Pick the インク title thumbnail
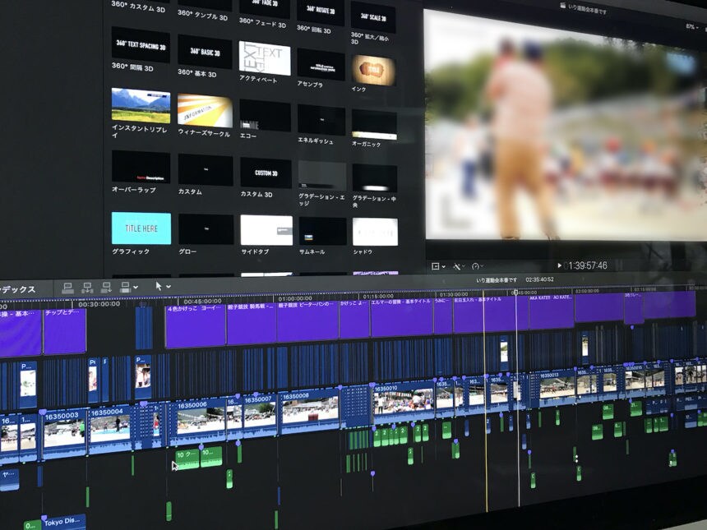The height and width of the screenshot is (530, 707). coord(374,70)
